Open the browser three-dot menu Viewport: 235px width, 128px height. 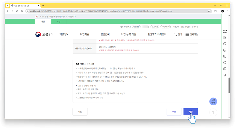click(227, 11)
